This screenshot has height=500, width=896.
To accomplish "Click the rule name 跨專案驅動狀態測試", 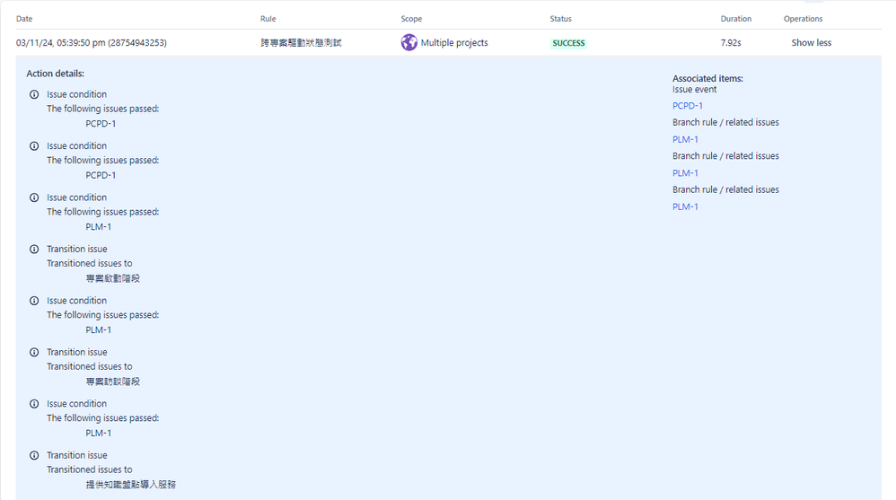I will click(x=301, y=43).
